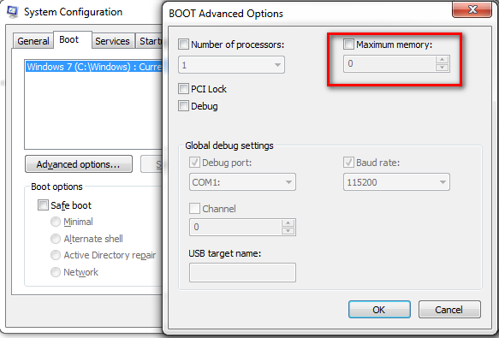Expand the Debug port COM1 dropdown
Image resolution: width=499 pixels, height=338 pixels.
click(x=242, y=182)
